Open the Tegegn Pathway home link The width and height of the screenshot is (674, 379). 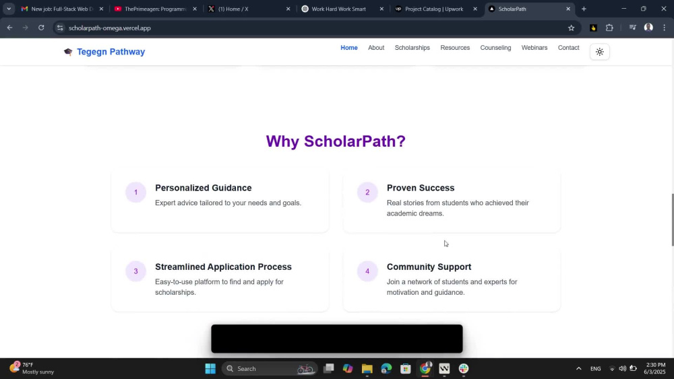pyautogui.click(x=111, y=52)
